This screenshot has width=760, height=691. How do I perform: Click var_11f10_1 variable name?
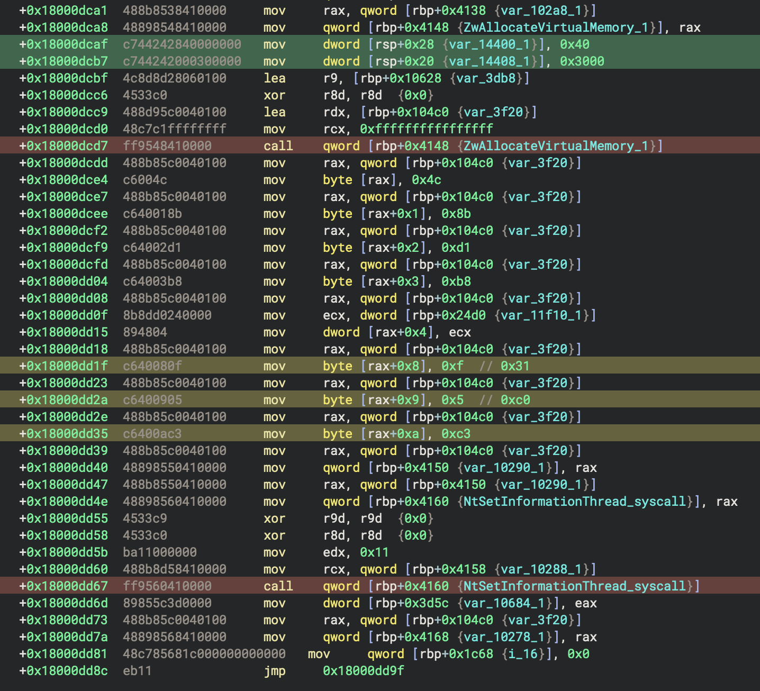(x=545, y=315)
